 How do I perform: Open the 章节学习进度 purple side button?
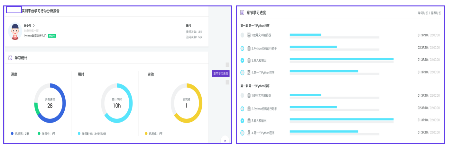pyautogui.click(x=221, y=74)
